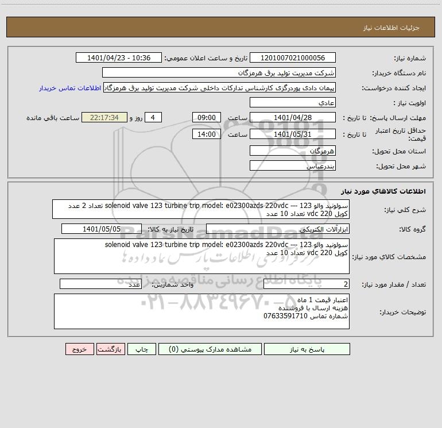Select delivery city field بندرعباس
Image resolution: width=442 pixels, height=428 pixels.
click(293, 165)
